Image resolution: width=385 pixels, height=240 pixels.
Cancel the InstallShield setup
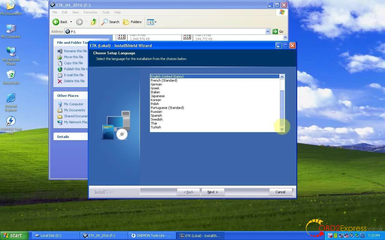point(280,192)
